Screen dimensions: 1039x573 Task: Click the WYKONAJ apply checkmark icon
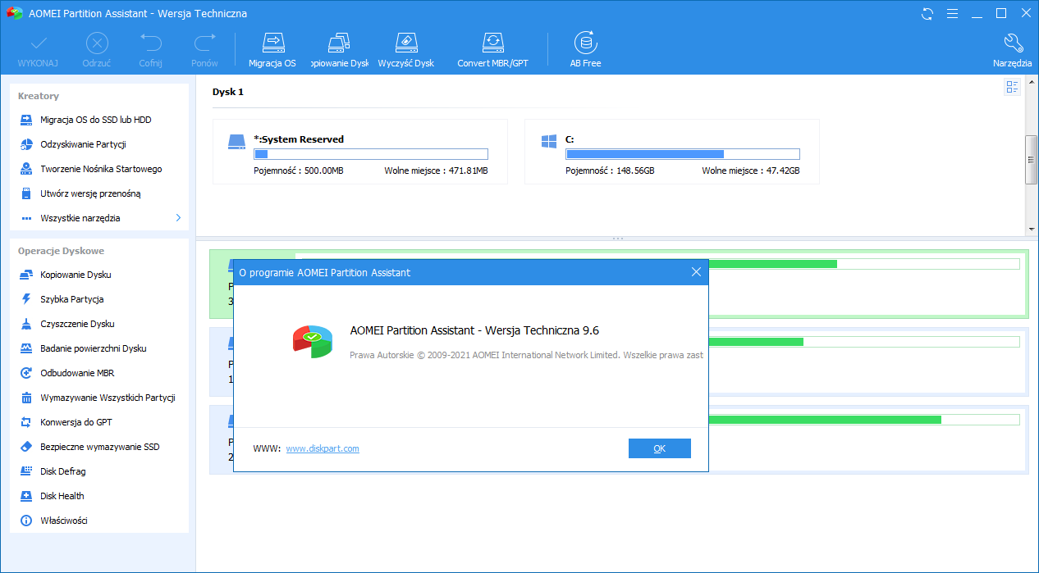[x=38, y=43]
